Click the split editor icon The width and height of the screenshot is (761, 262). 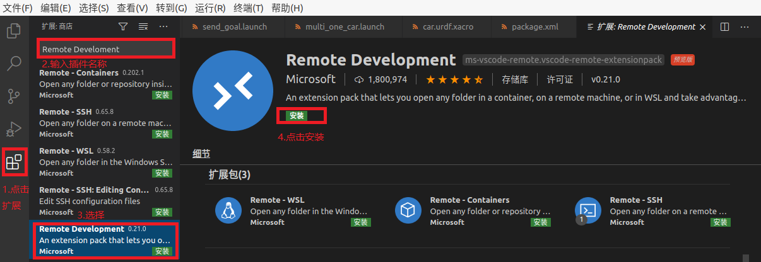click(x=725, y=27)
